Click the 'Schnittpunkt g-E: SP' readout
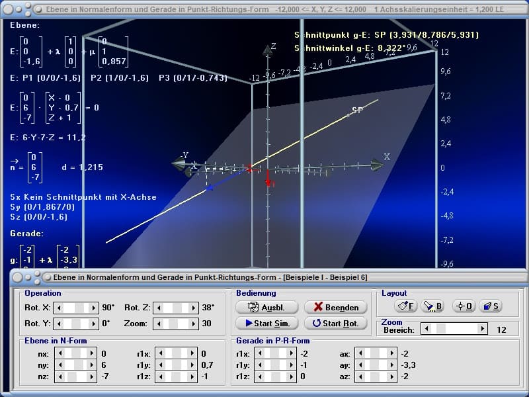Screen dimensions: 529x397 [x=386, y=35]
